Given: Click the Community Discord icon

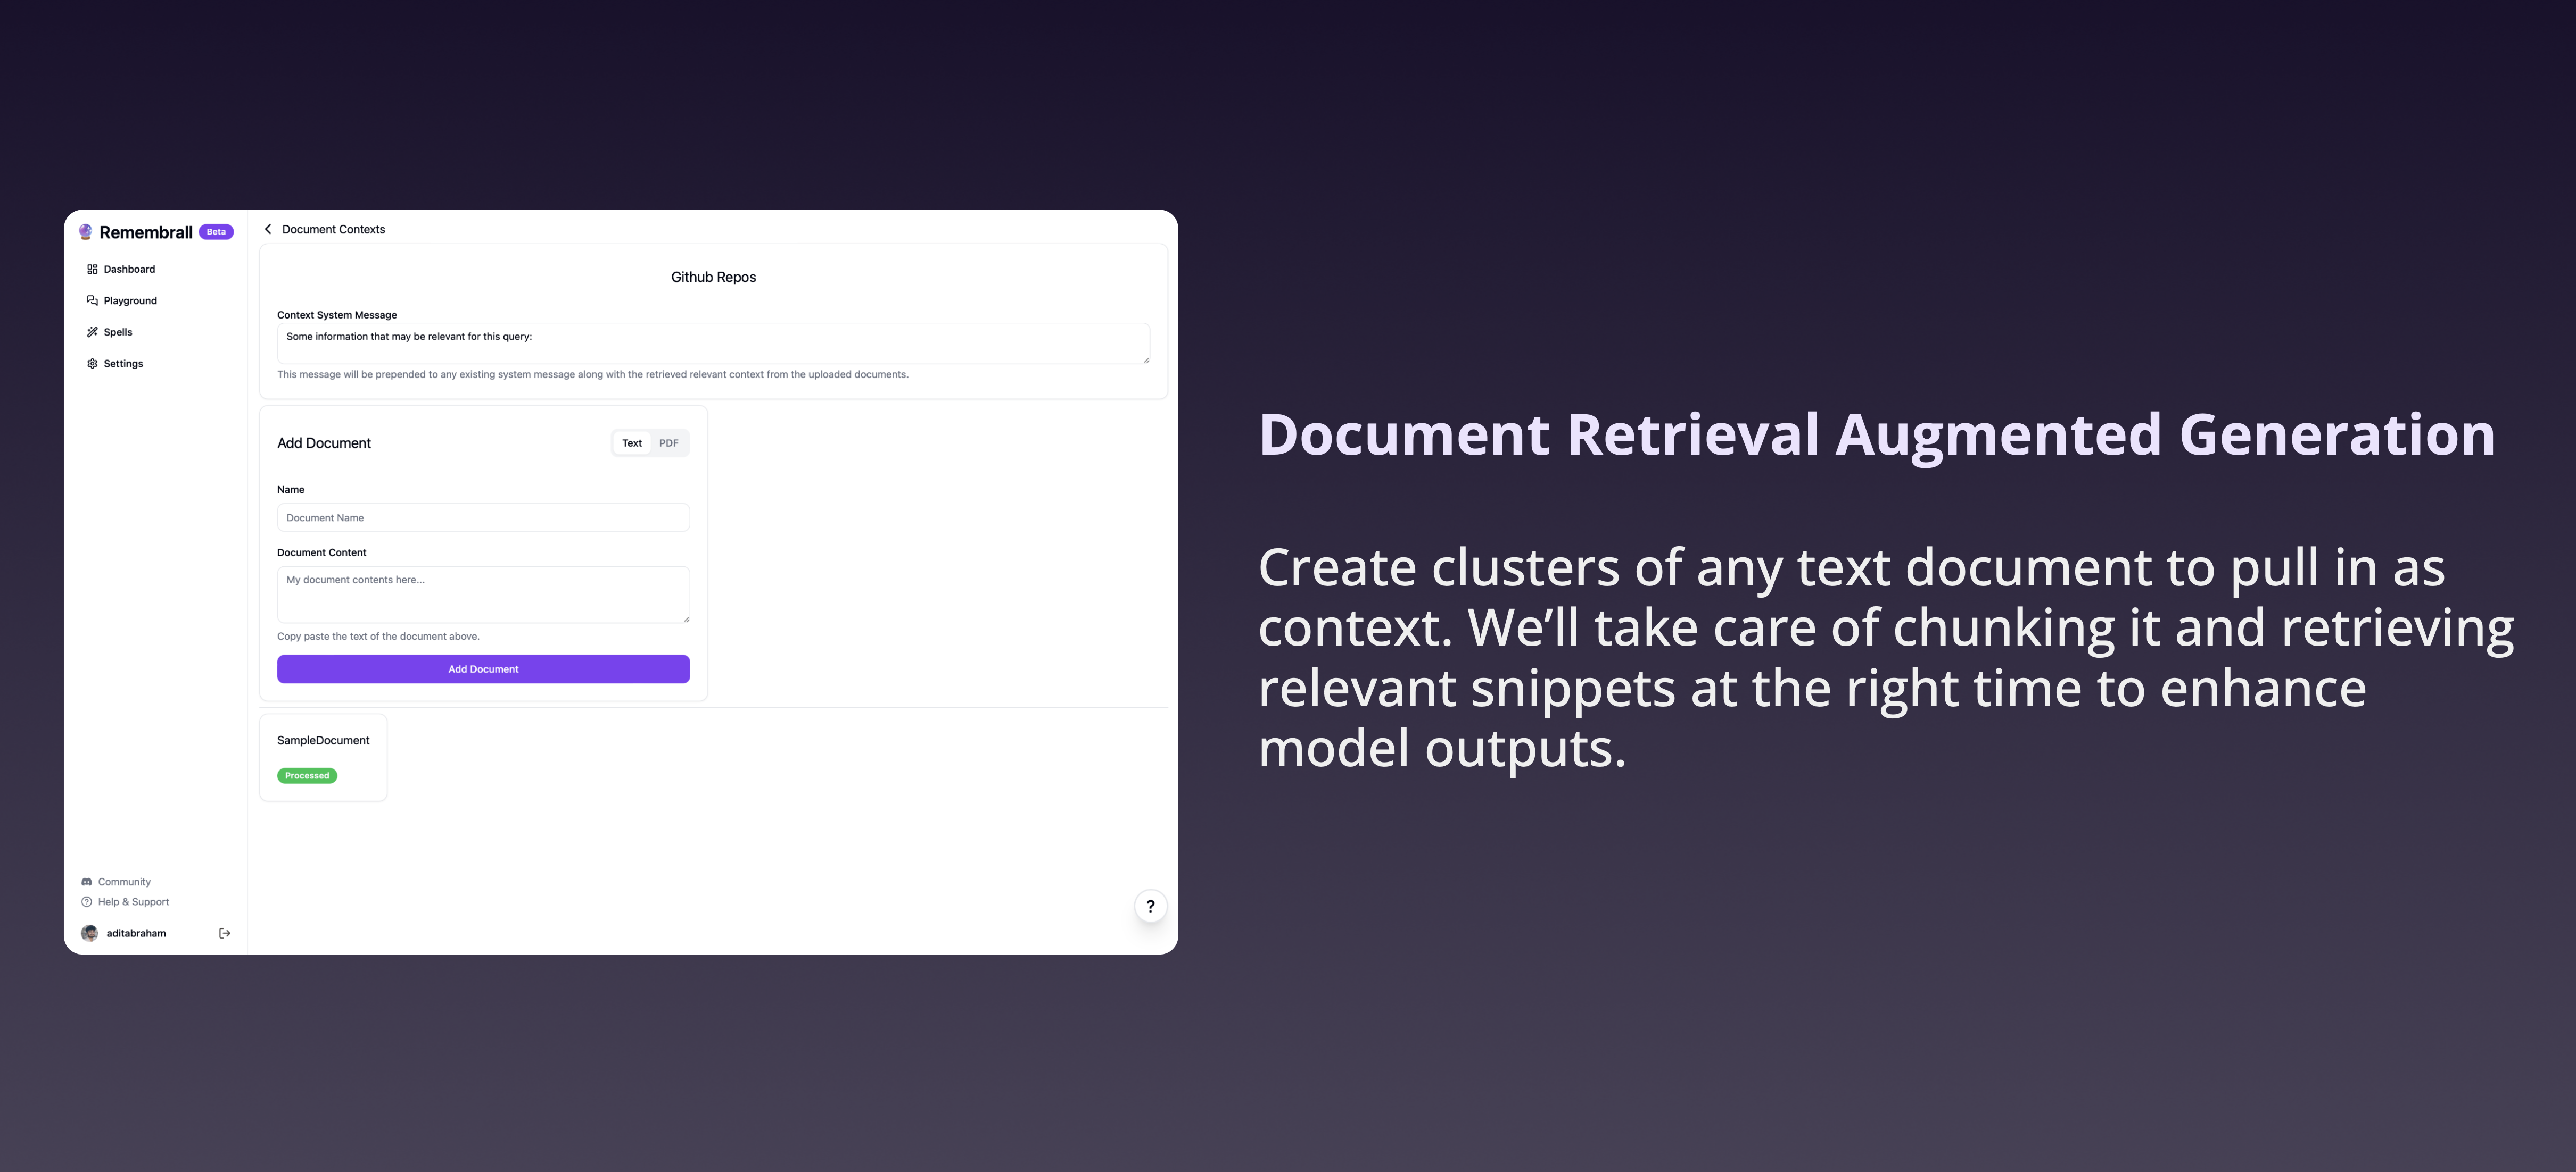Looking at the screenshot, I should pyautogui.click(x=86, y=882).
